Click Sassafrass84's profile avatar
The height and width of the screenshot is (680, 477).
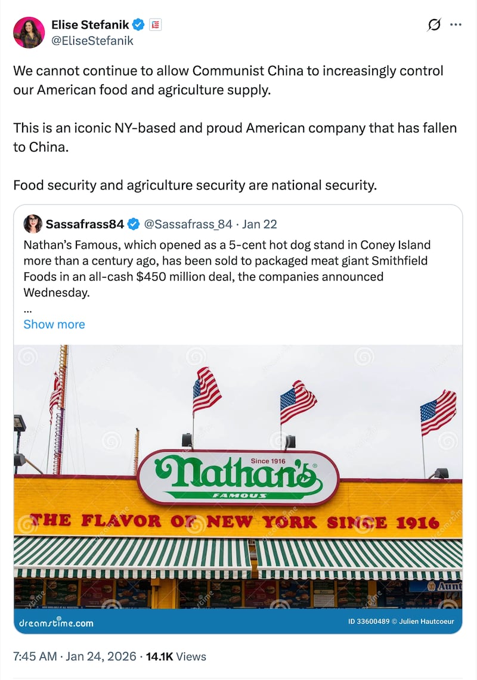[x=33, y=225]
